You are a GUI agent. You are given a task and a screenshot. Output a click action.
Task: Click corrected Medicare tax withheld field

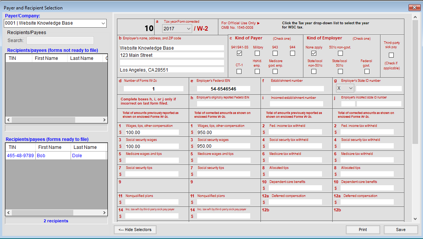point(367,160)
